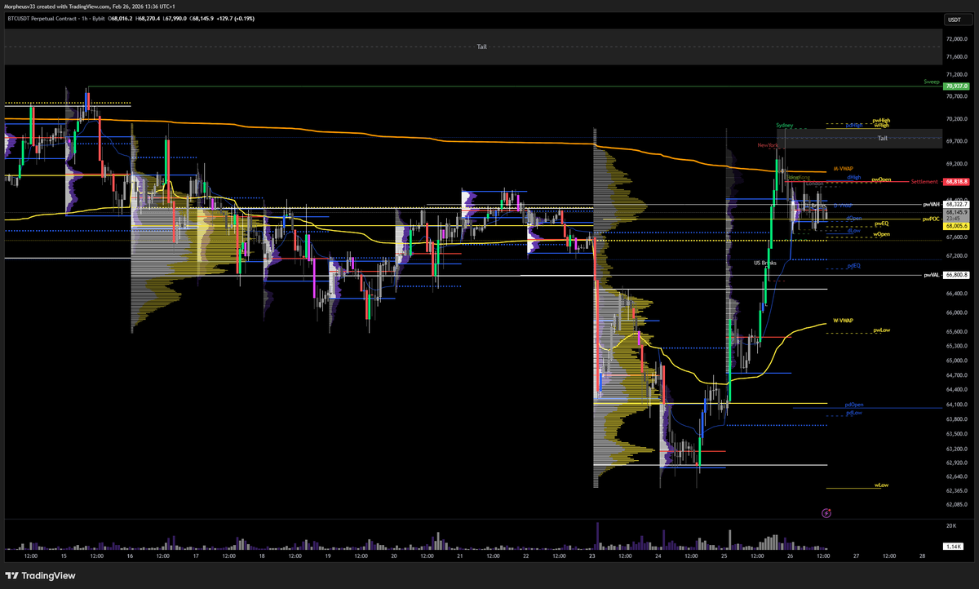The width and height of the screenshot is (979, 589).
Task: Select the green 70,937.0 Sweep price tag
Action: click(955, 86)
